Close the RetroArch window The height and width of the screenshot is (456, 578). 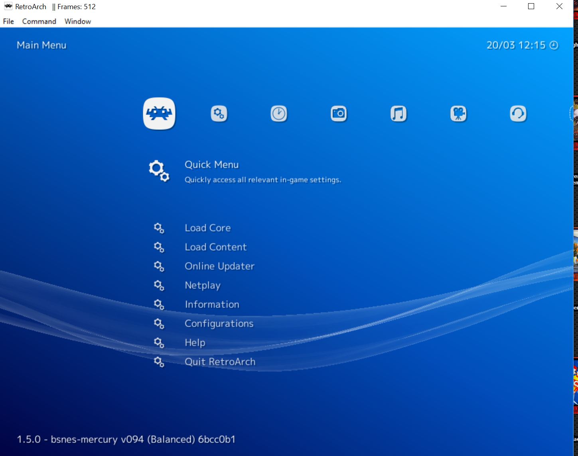[x=559, y=6]
